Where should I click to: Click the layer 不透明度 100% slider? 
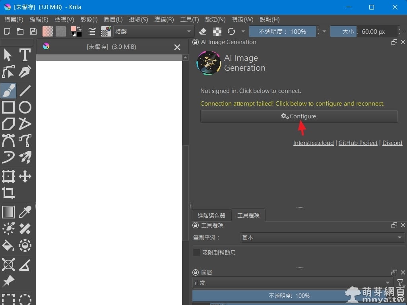point(289,296)
